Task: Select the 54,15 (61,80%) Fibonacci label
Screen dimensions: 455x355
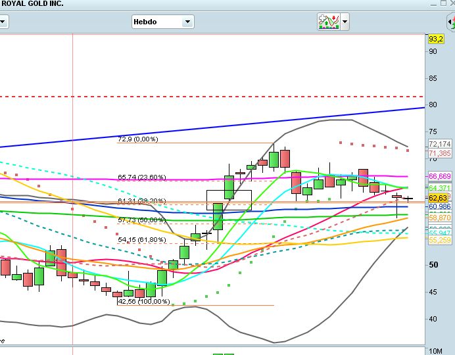Action: tap(142, 240)
